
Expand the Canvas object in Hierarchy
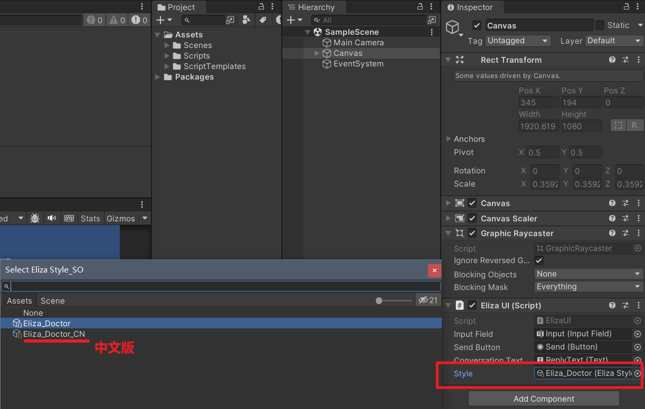click(317, 53)
